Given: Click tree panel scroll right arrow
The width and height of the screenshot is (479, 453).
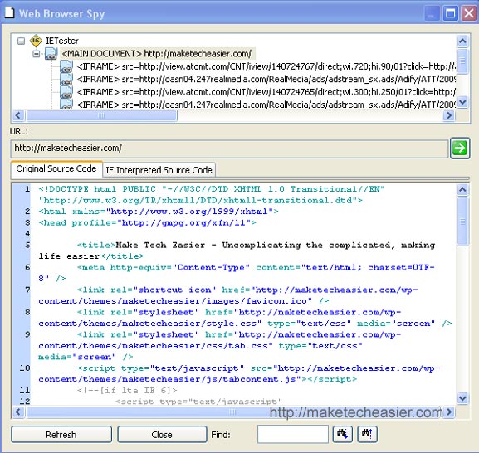Looking at the screenshot, I should (x=449, y=115).
